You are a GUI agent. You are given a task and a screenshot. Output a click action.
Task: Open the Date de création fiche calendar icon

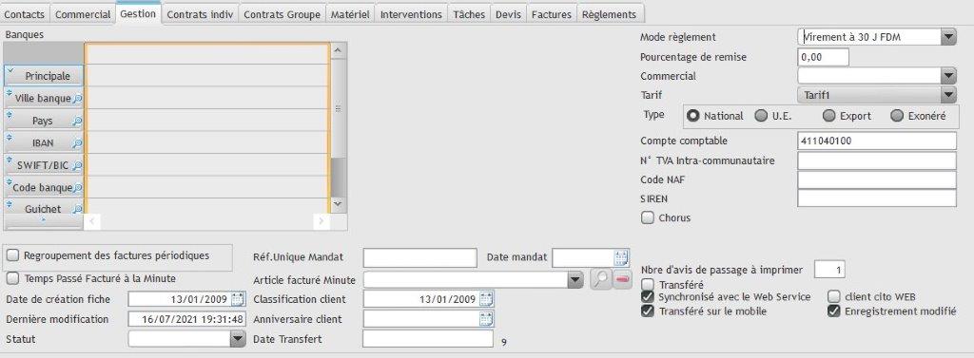click(x=238, y=299)
